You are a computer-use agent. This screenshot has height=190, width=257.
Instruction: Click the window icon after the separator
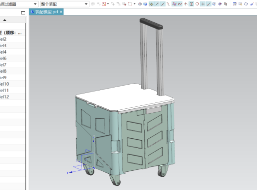(235, 4)
